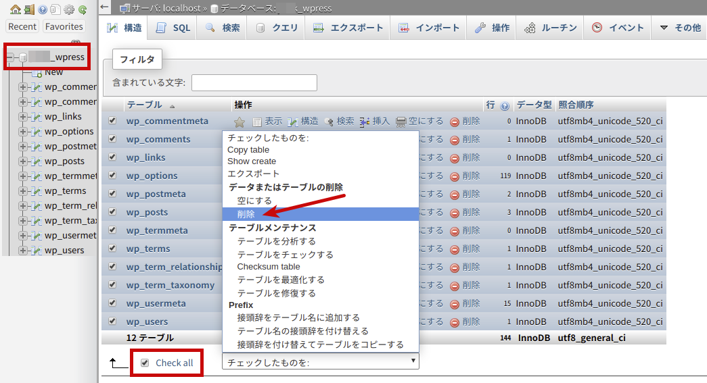
Task: Uncheck the wp_users table checkbox
Action: [x=112, y=321]
